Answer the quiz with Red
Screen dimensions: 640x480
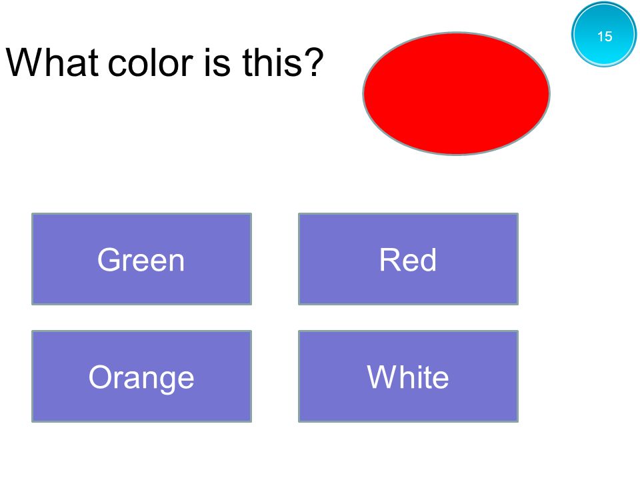coord(408,259)
